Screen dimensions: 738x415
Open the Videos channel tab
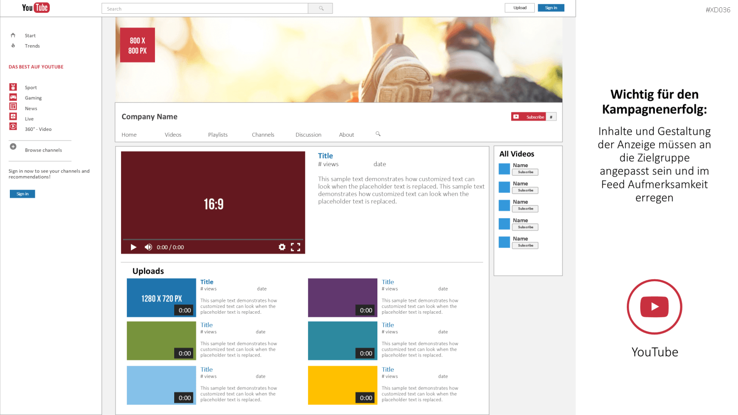173,135
